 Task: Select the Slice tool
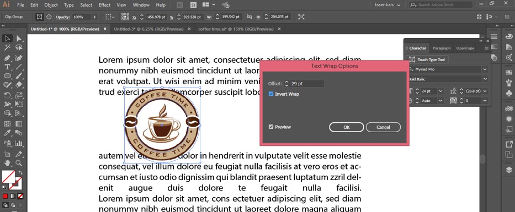pos(19,154)
